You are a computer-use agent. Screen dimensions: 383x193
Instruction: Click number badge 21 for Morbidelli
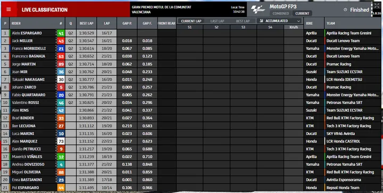[x=61, y=49]
